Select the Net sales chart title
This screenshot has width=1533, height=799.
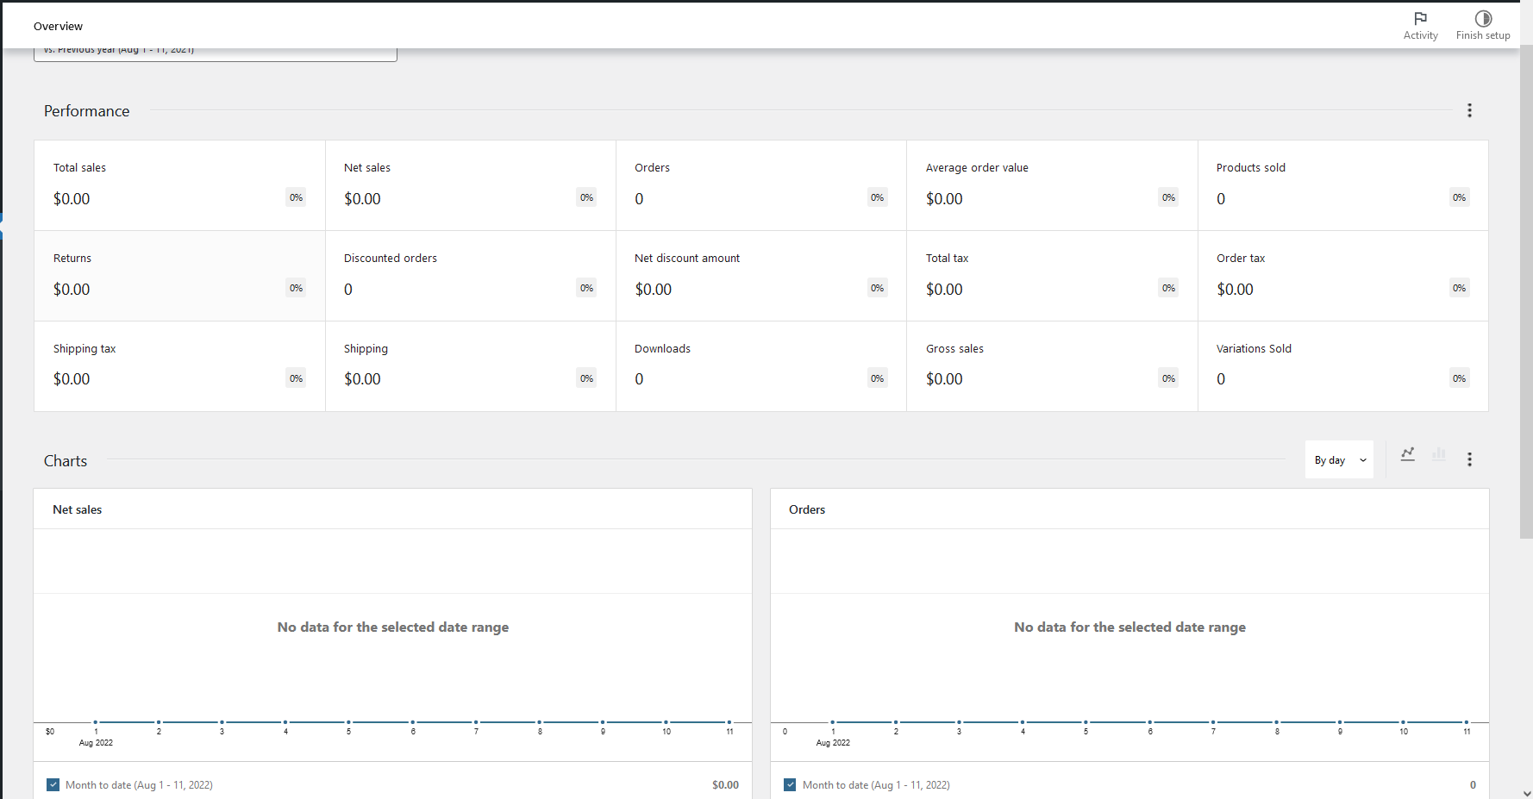coord(77,509)
